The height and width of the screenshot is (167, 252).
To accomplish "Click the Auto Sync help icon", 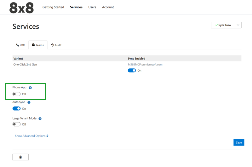I will [29, 102].
